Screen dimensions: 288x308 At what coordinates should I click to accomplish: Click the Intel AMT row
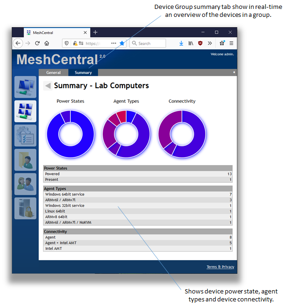[x=138, y=248]
